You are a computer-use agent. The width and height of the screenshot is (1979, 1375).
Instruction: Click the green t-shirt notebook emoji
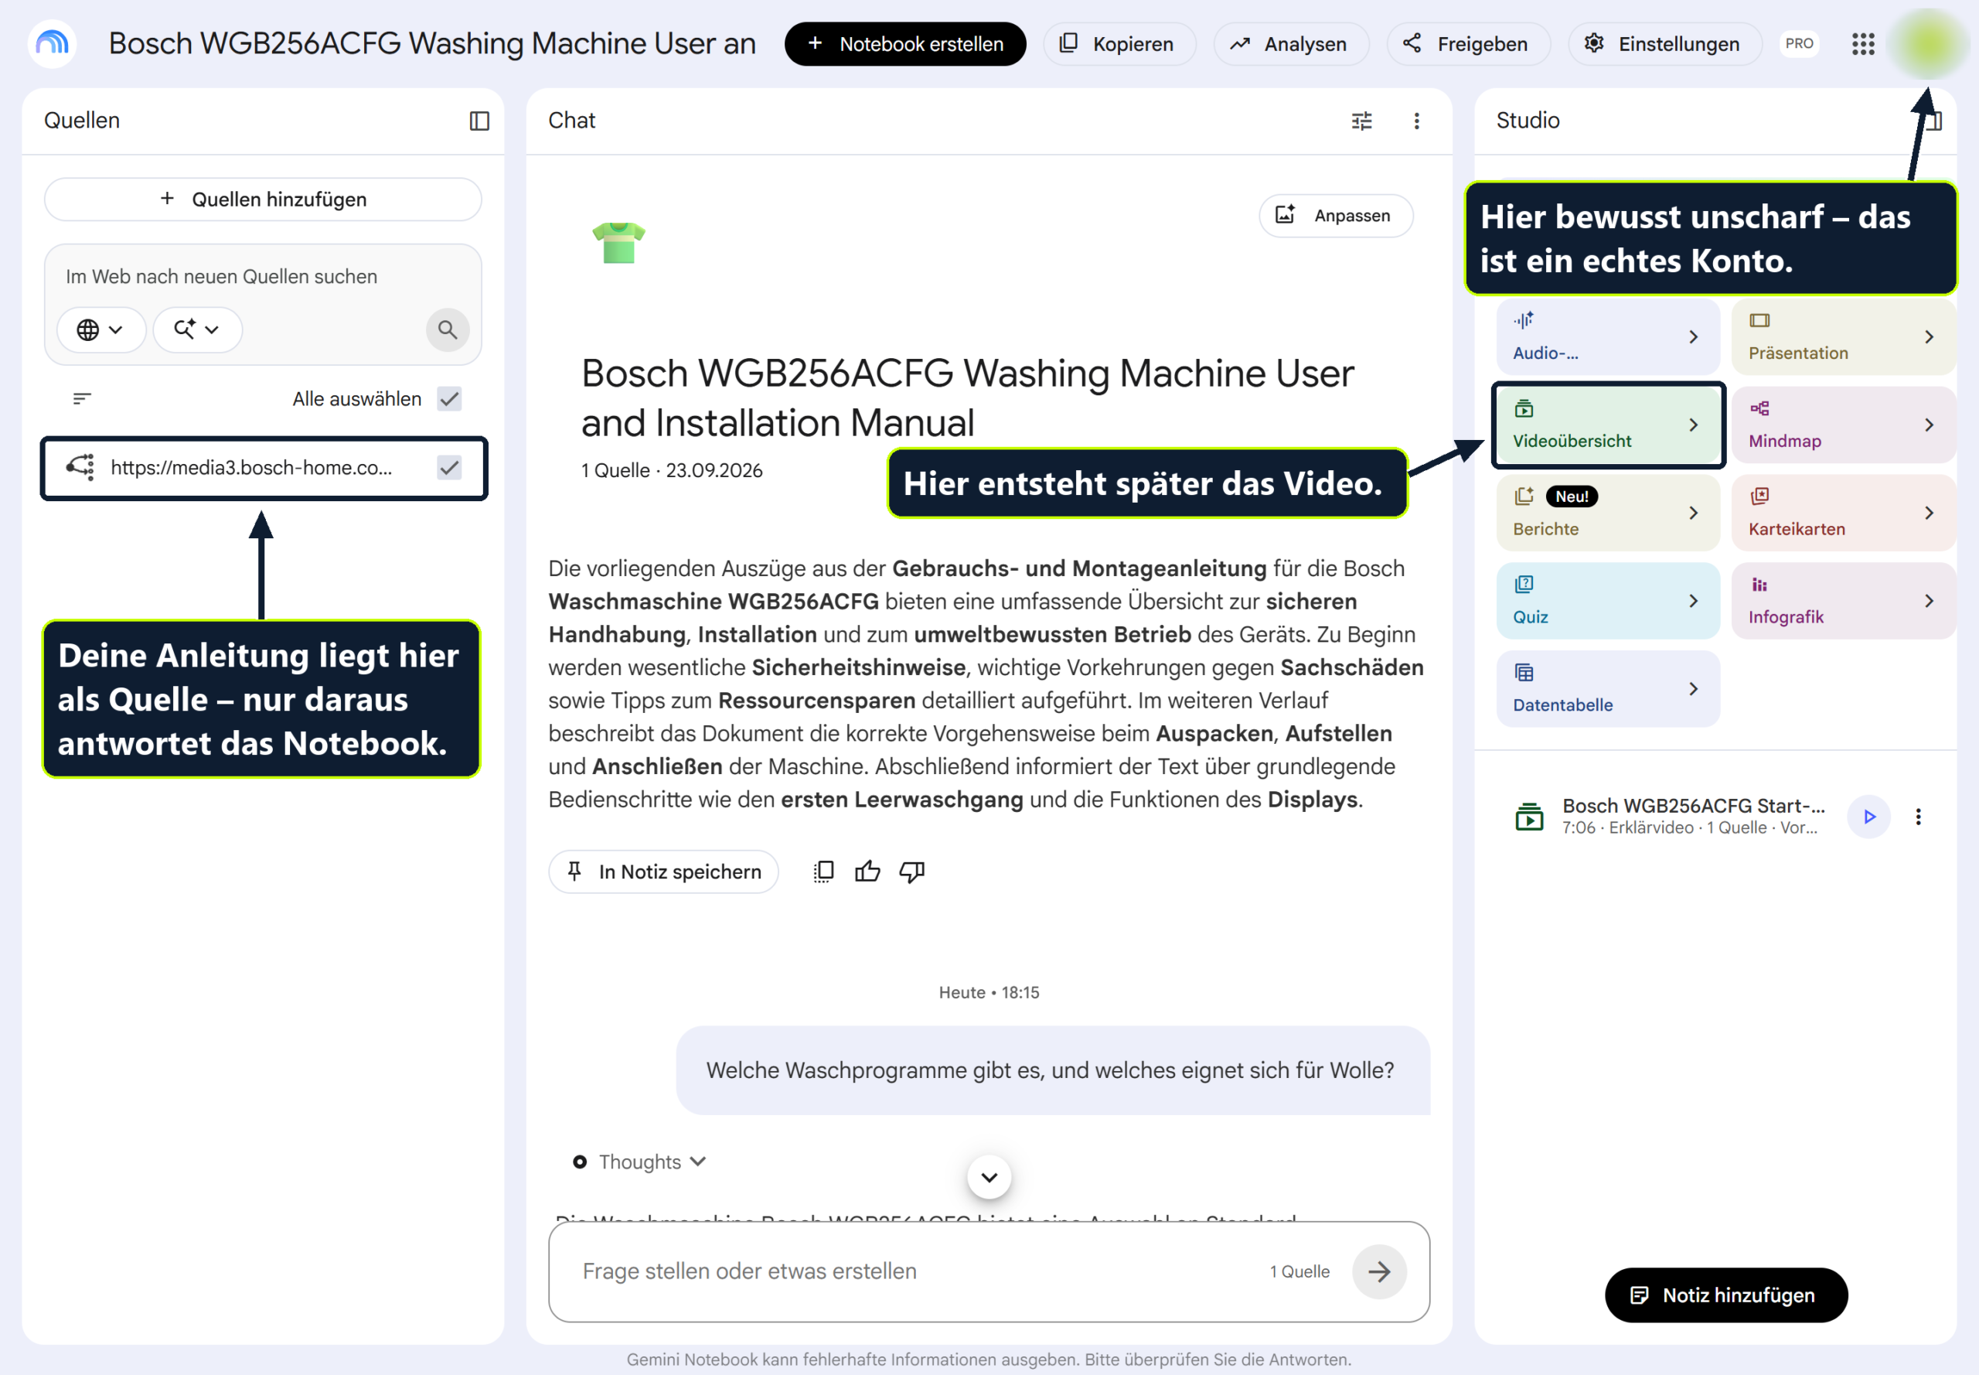pyautogui.click(x=618, y=242)
